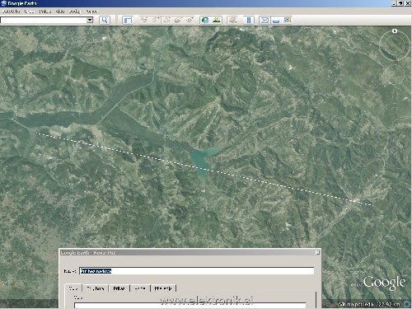Open the View in Google Maps icon

coord(288,20)
